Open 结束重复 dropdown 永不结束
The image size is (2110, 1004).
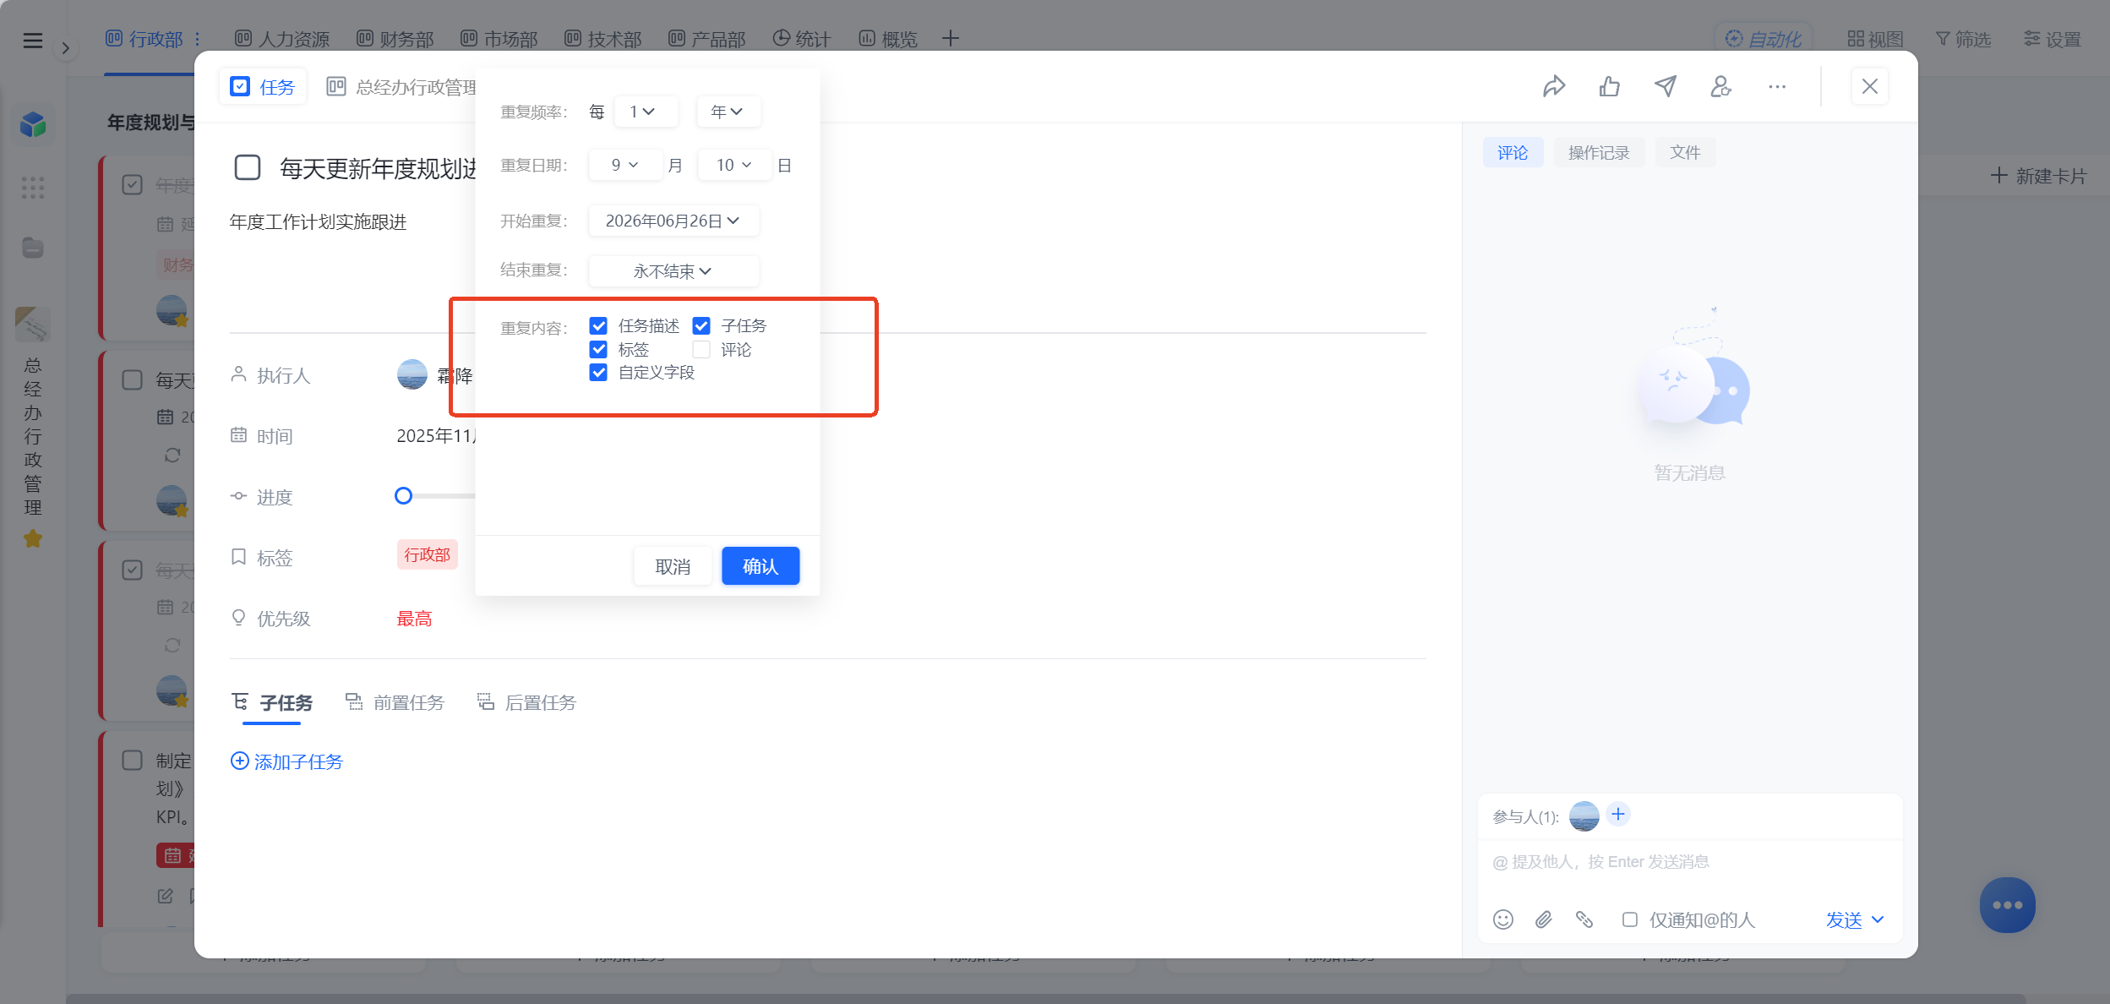[x=673, y=271]
